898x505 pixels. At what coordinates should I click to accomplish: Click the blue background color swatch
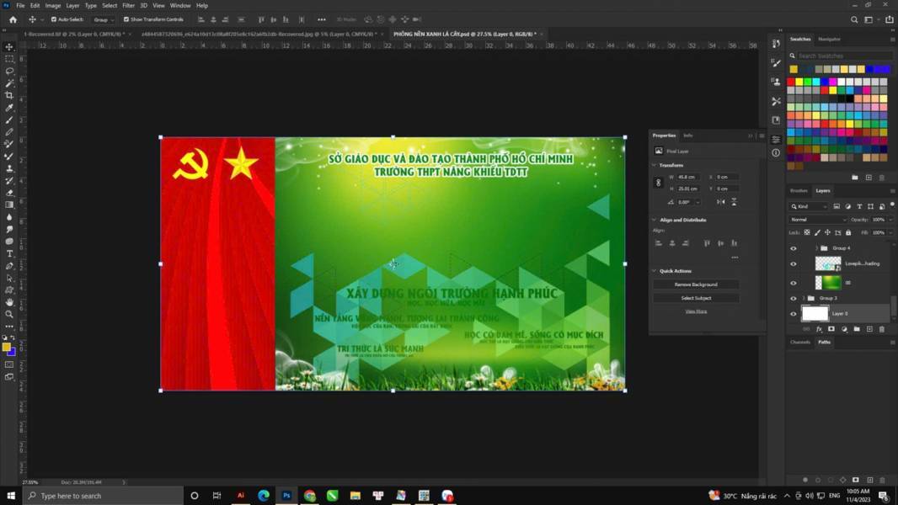pos(12,353)
